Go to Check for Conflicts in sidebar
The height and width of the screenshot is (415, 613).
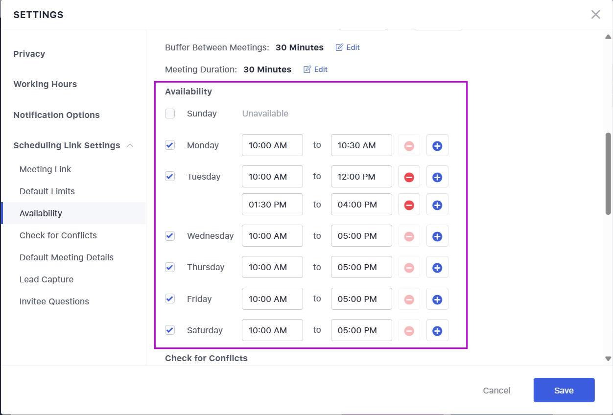pos(58,235)
